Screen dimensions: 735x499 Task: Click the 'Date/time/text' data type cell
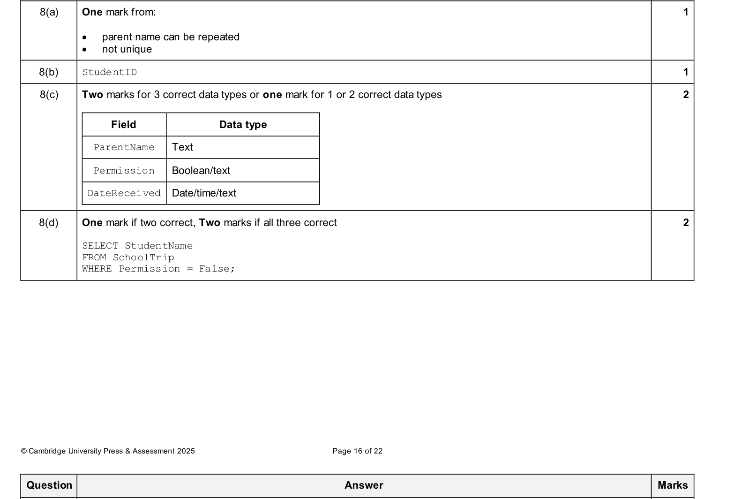(x=243, y=193)
